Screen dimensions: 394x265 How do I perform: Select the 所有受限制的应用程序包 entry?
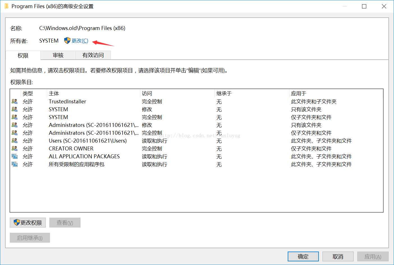pyautogui.click(x=196, y=164)
